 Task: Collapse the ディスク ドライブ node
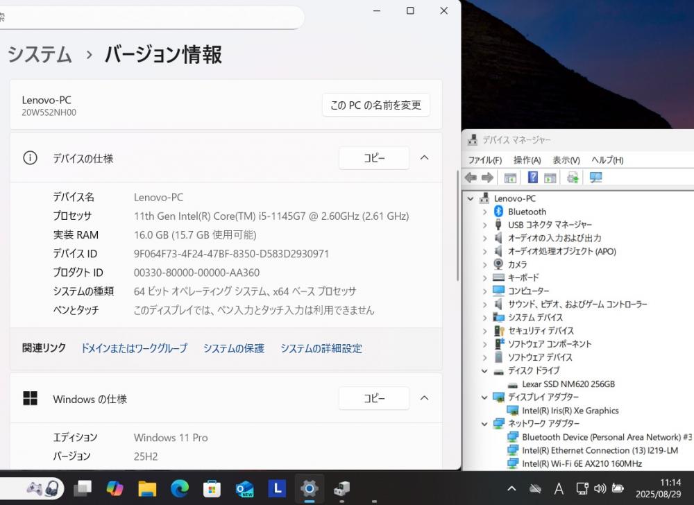[484, 371]
